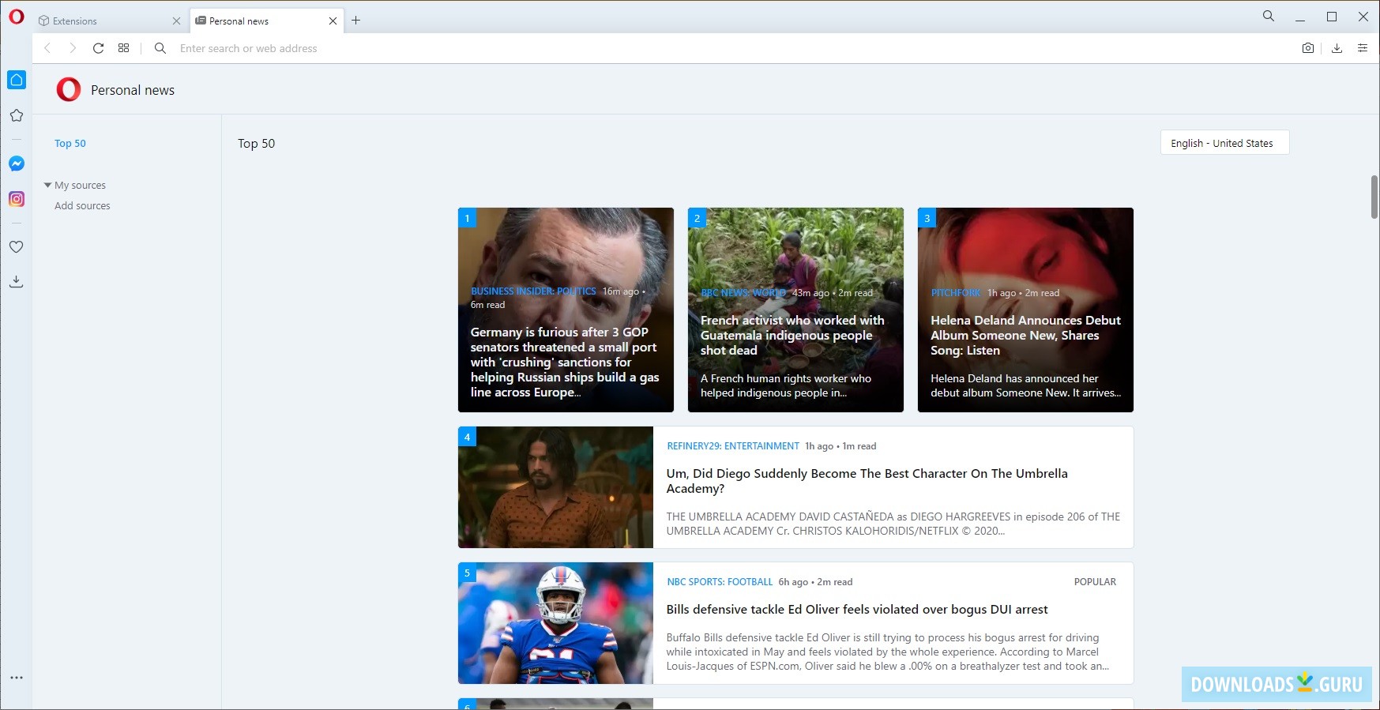Click the BBC News: World source link
The width and height of the screenshot is (1380, 710).
[743, 293]
